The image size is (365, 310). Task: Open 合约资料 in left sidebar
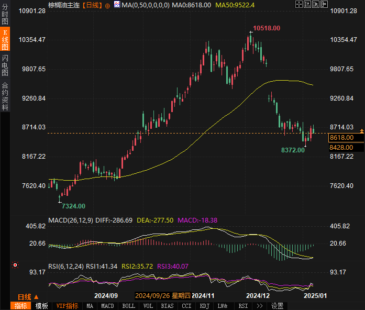[x=5, y=96]
